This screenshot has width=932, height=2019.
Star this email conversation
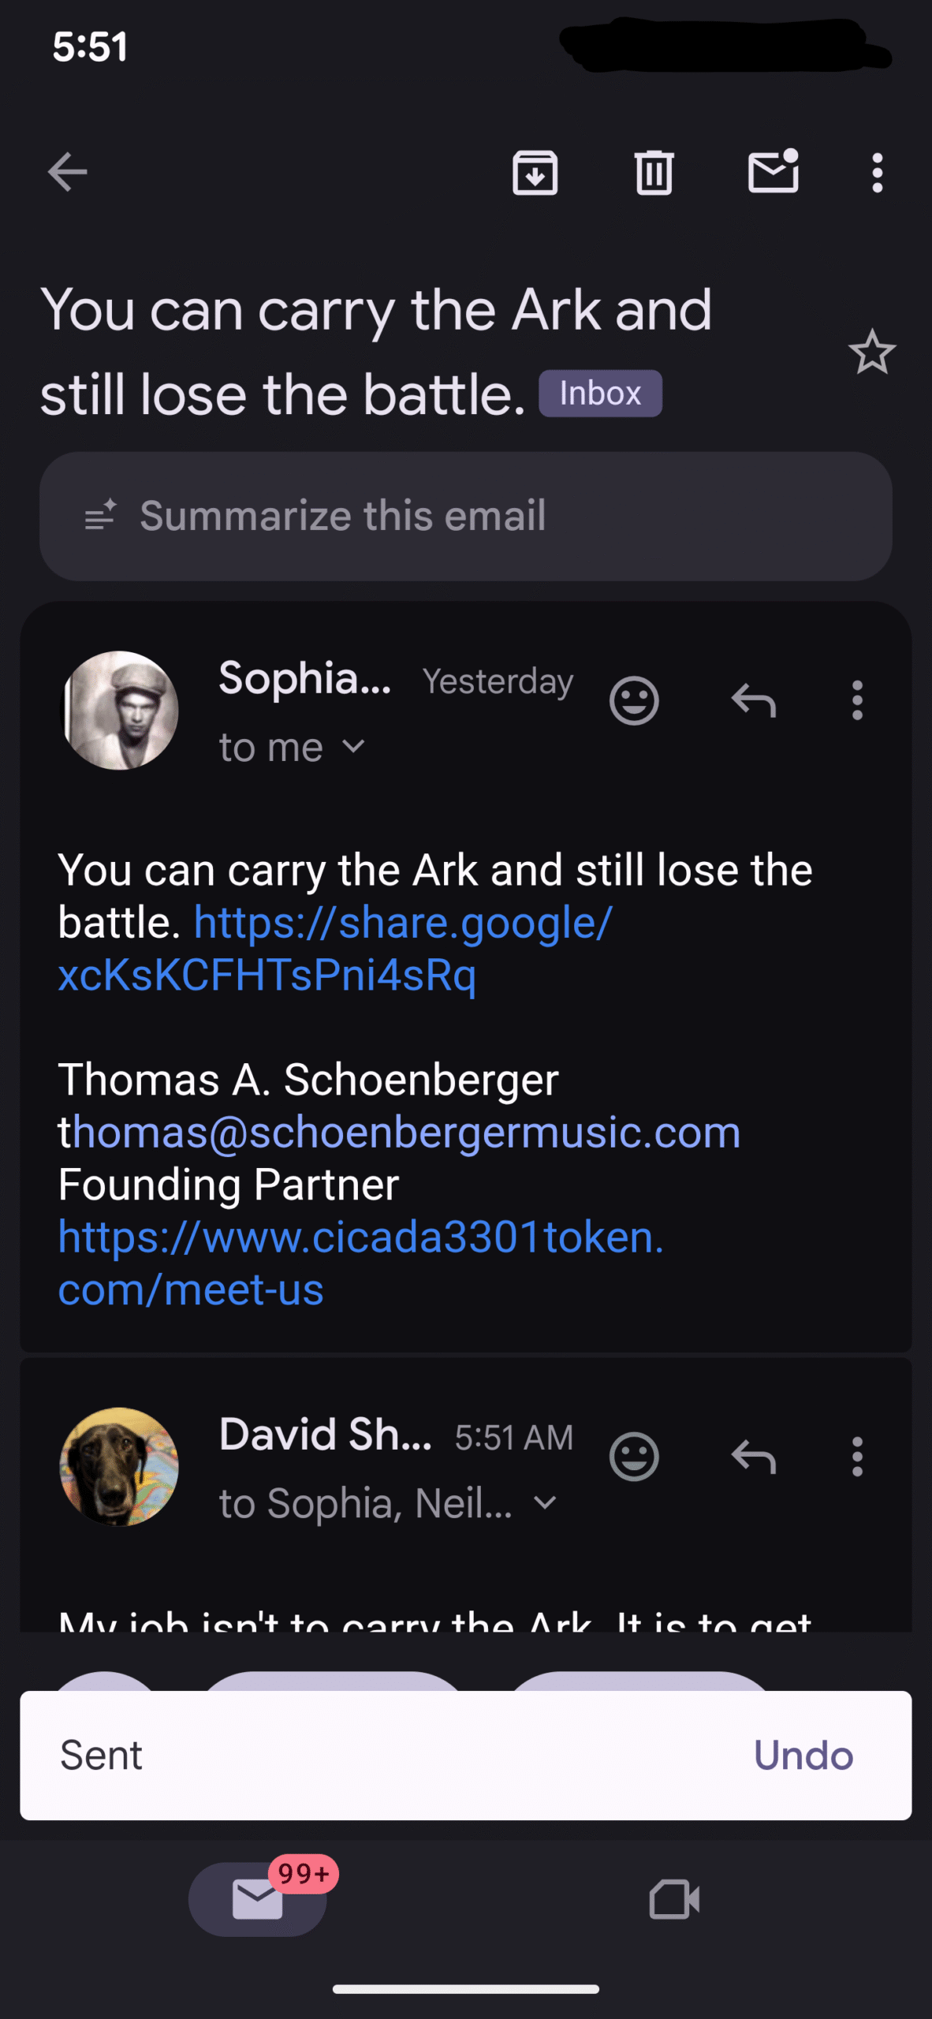pos(871,352)
